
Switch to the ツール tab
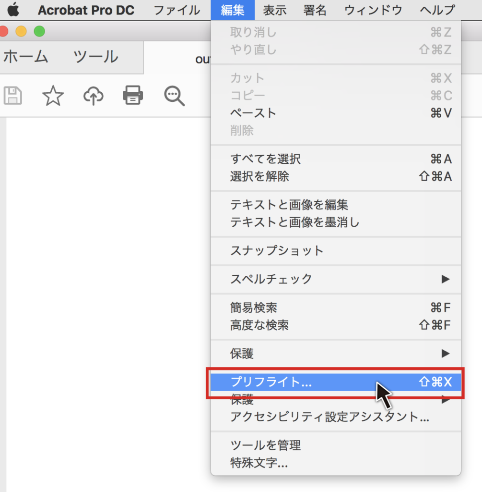(96, 57)
